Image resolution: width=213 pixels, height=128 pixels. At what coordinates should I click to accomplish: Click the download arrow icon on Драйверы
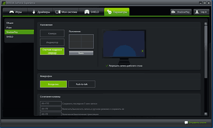pyautogui.click(x=34, y=12)
